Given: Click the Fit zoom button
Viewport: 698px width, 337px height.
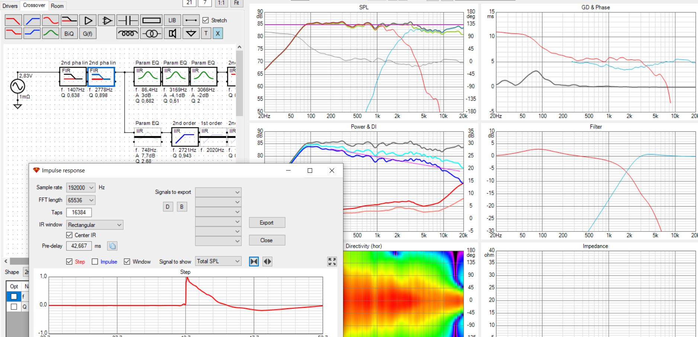Looking at the screenshot, I should point(237,3).
